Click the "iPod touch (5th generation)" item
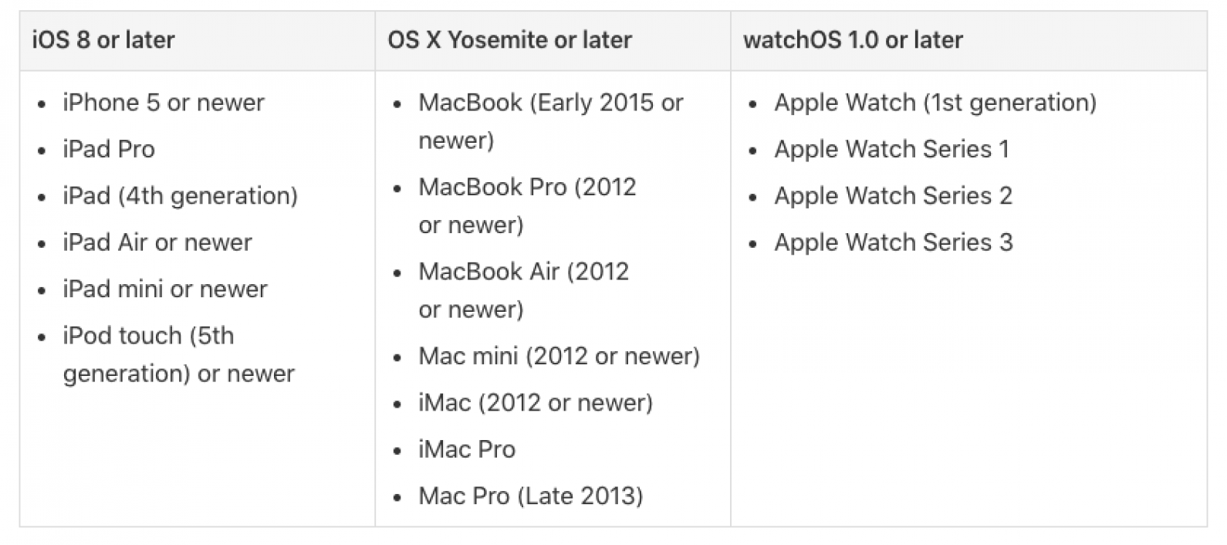Screen dimensions: 1227x545 [148, 336]
